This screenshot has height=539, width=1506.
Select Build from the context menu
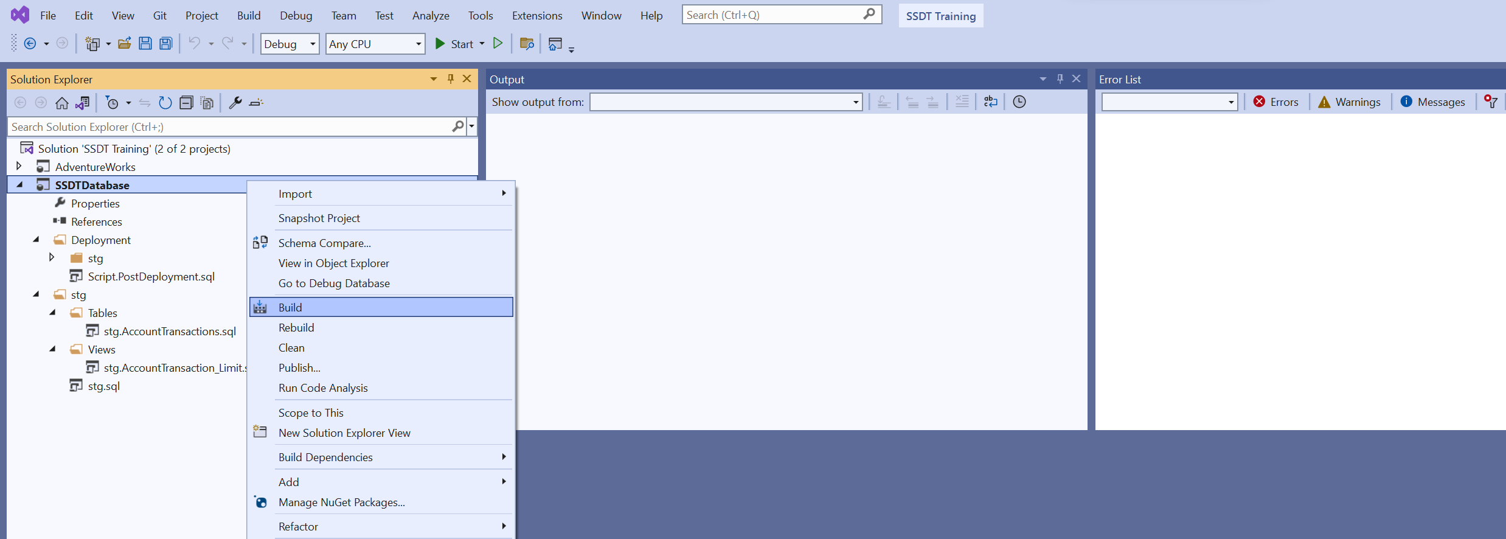[x=290, y=307]
